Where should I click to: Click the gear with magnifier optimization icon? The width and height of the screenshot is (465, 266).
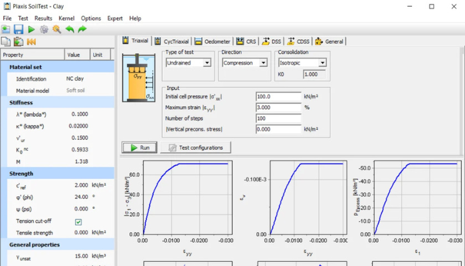(56, 29)
